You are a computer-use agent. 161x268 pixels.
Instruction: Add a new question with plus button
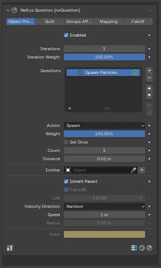(x=149, y=71)
